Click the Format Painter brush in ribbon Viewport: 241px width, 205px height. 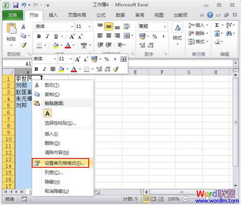tap(24, 45)
